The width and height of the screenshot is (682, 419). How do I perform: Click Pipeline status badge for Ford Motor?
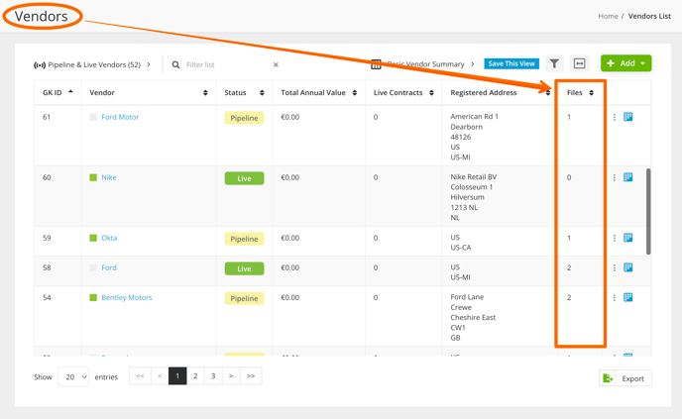[x=244, y=118]
